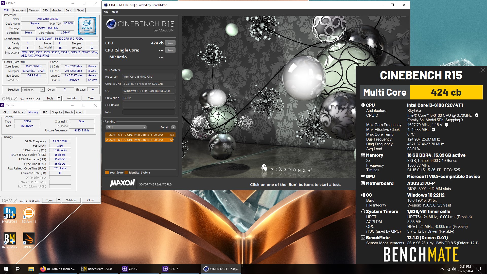
Task: Open Socket #1 selection dropdown
Action: 33,90
